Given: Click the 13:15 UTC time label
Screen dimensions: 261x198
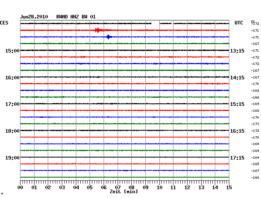Looking at the screenshot, I should coord(237,51).
